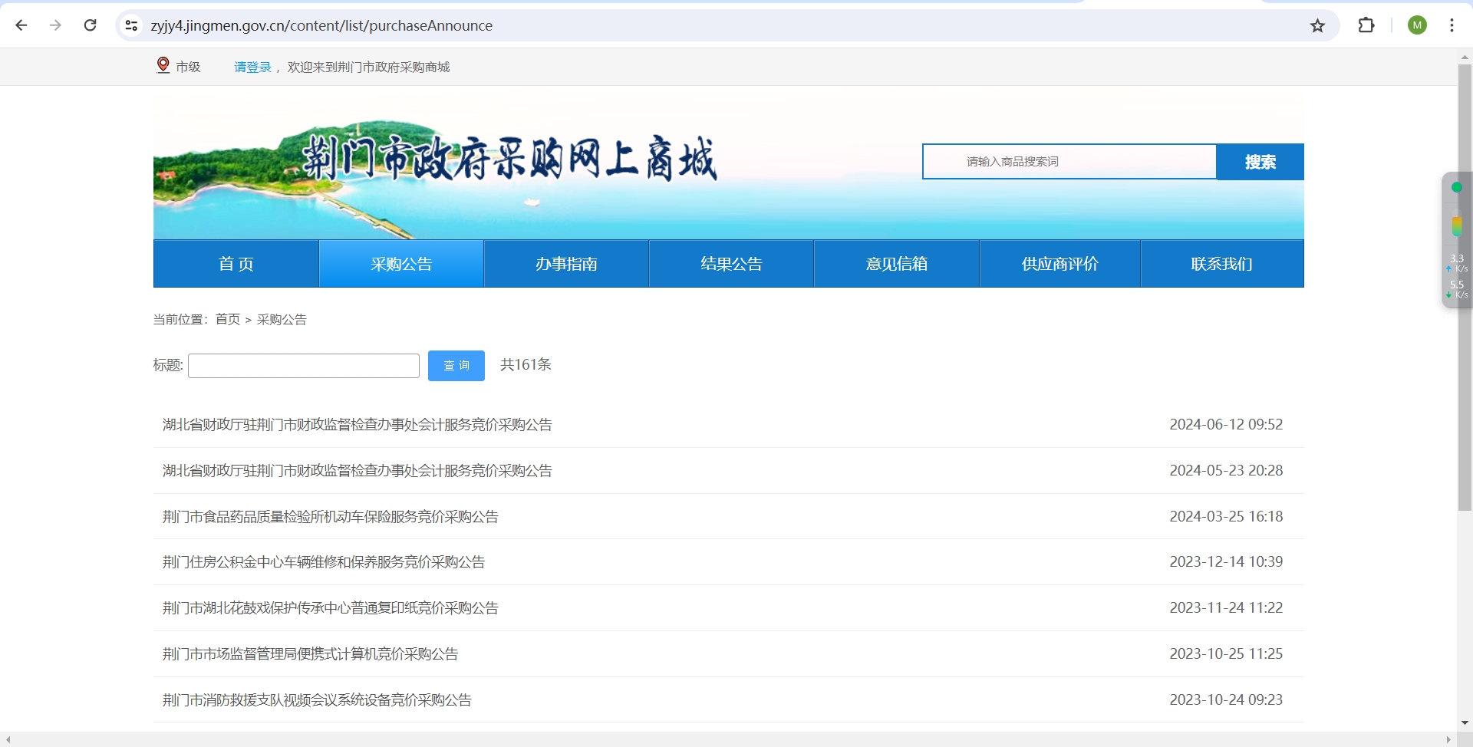Click the blue 搜索 button
Image resolution: width=1473 pixels, height=747 pixels.
pos(1260,162)
